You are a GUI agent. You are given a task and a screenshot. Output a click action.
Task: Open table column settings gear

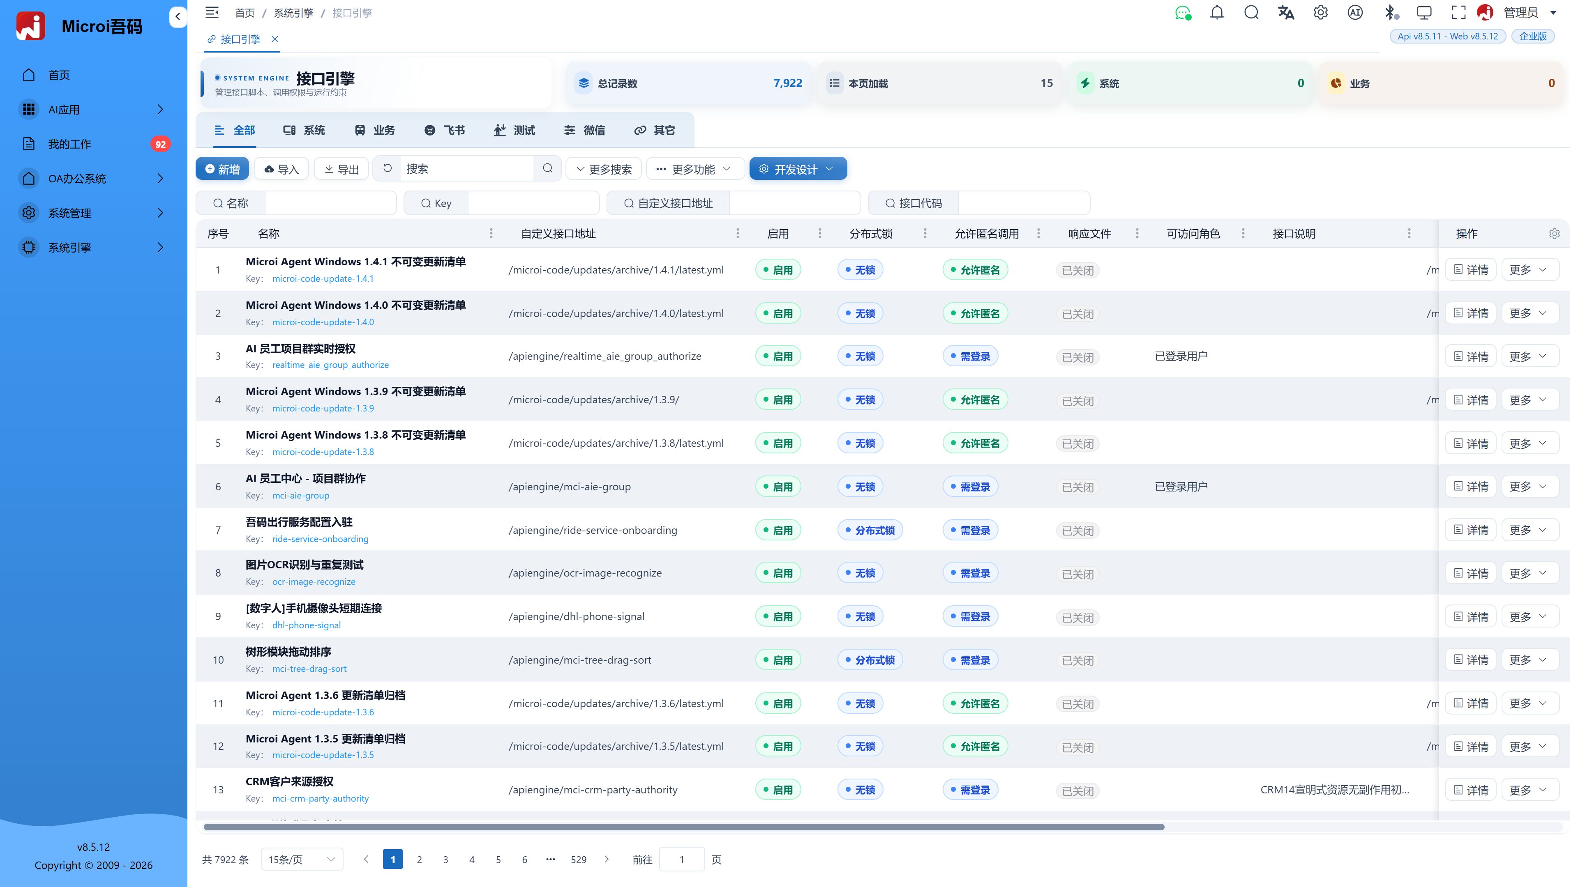point(1554,234)
